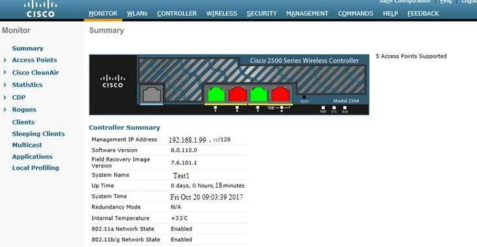
Task: Click the system name Test1
Action: coord(181,176)
